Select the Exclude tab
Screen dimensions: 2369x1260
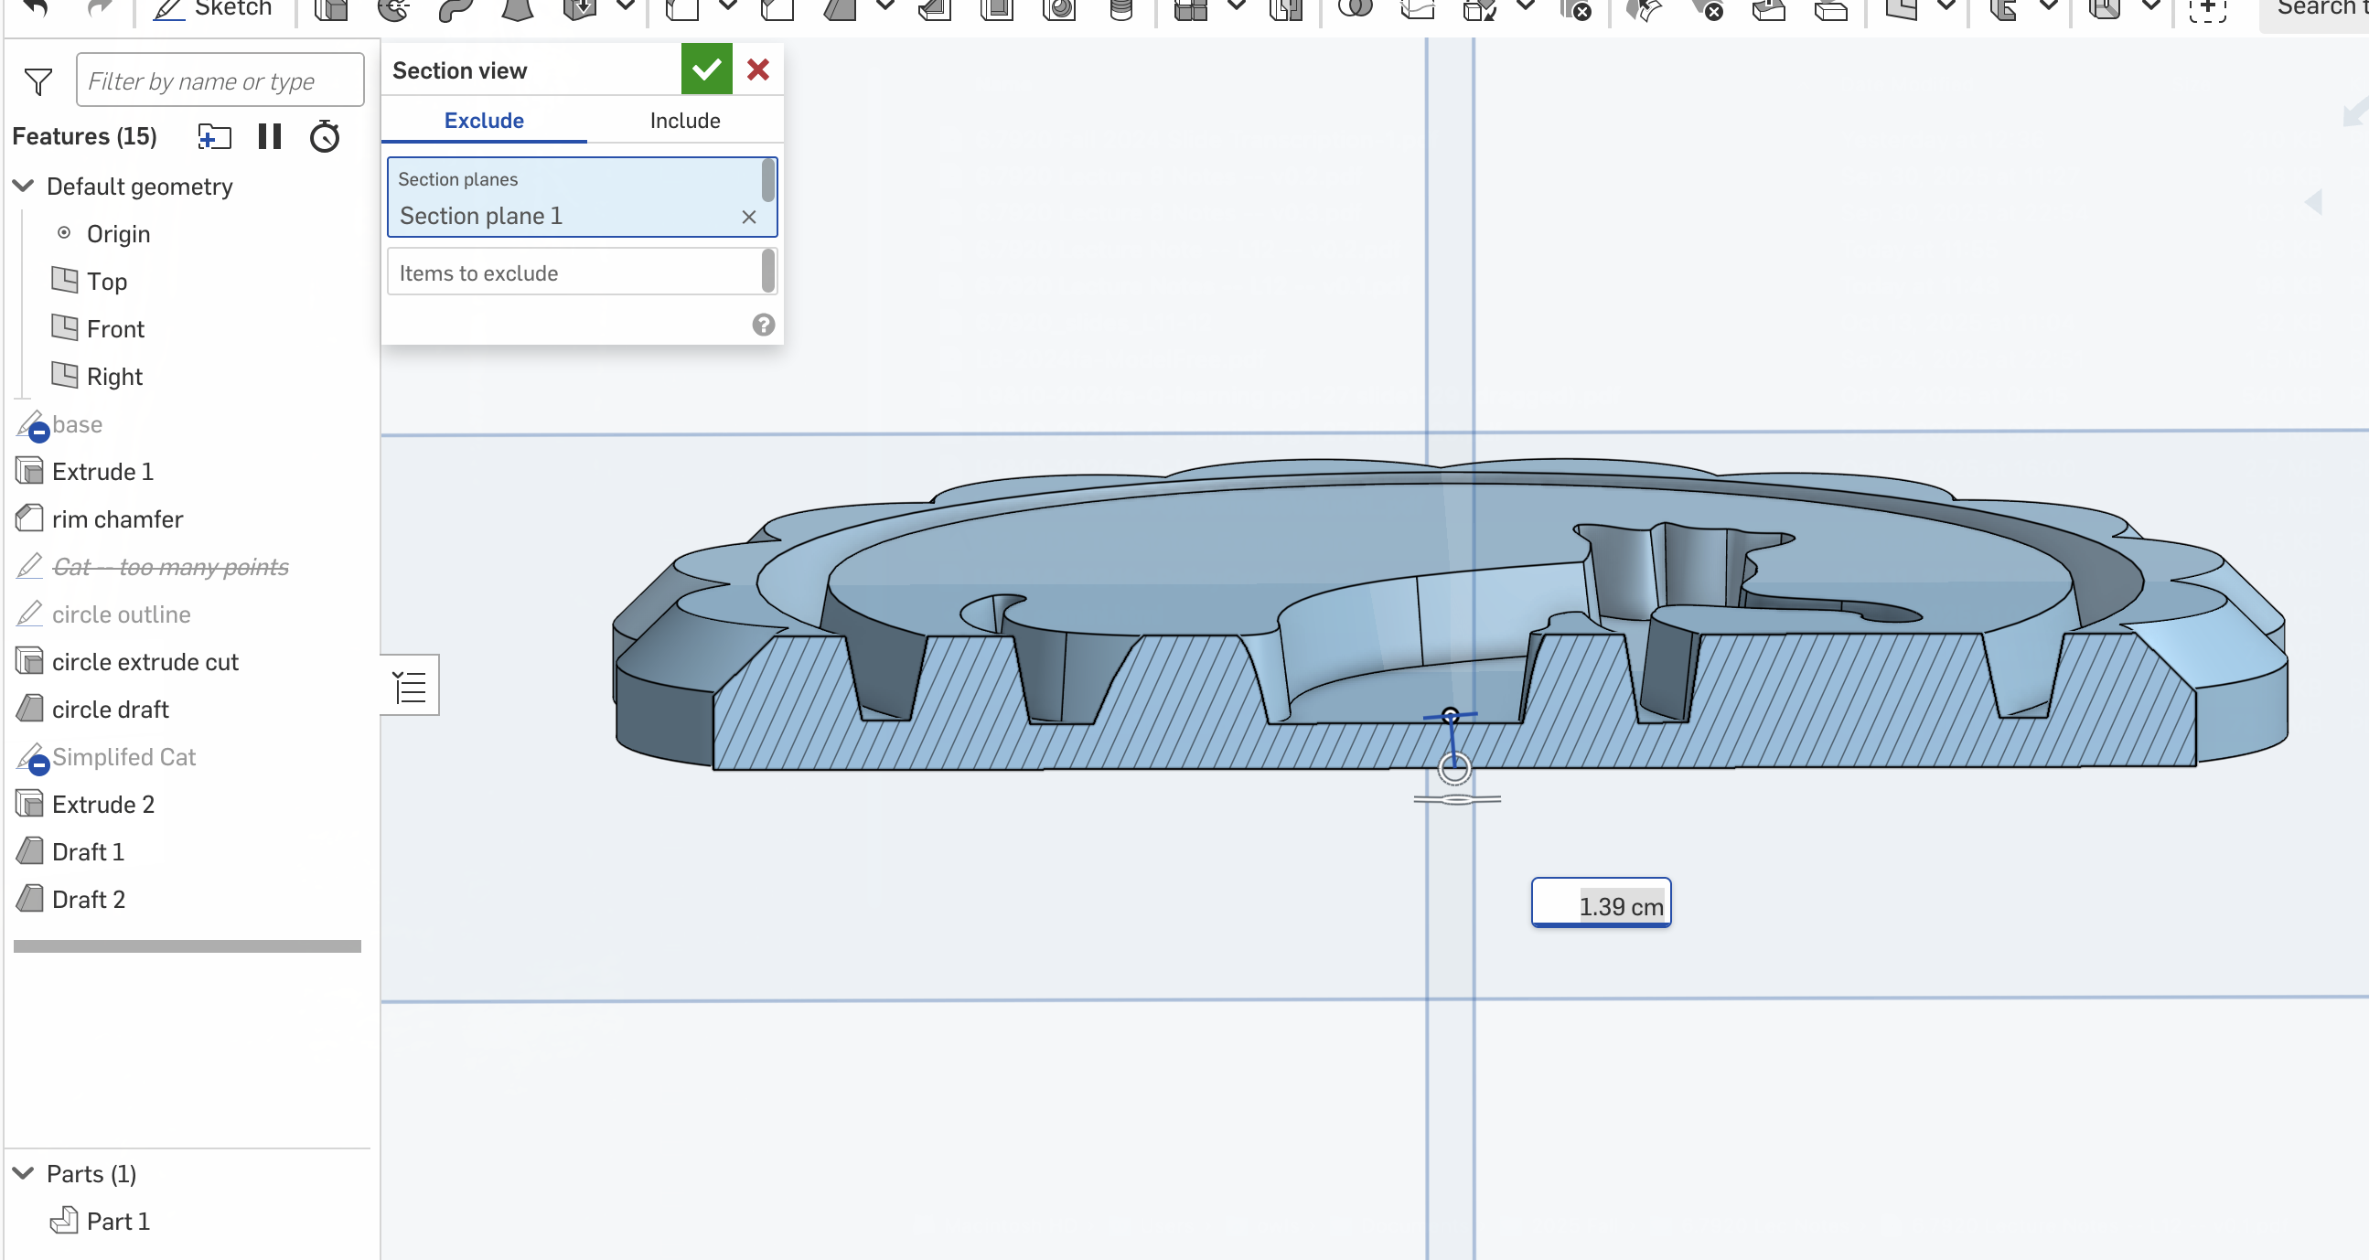[484, 121]
